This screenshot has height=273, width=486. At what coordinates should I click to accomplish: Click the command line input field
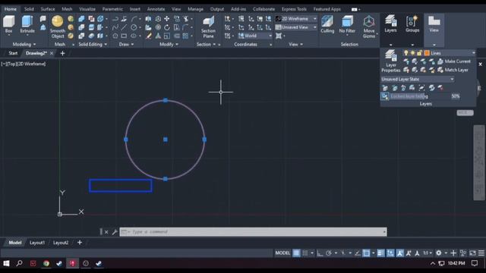tap(253, 232)
